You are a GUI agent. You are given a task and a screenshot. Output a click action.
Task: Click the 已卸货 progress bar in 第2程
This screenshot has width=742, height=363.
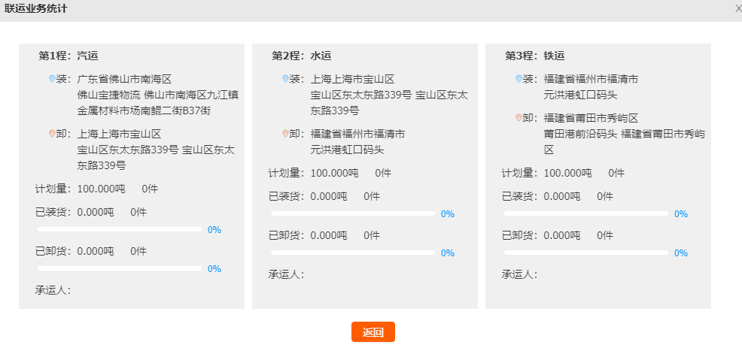pos(353,253)
